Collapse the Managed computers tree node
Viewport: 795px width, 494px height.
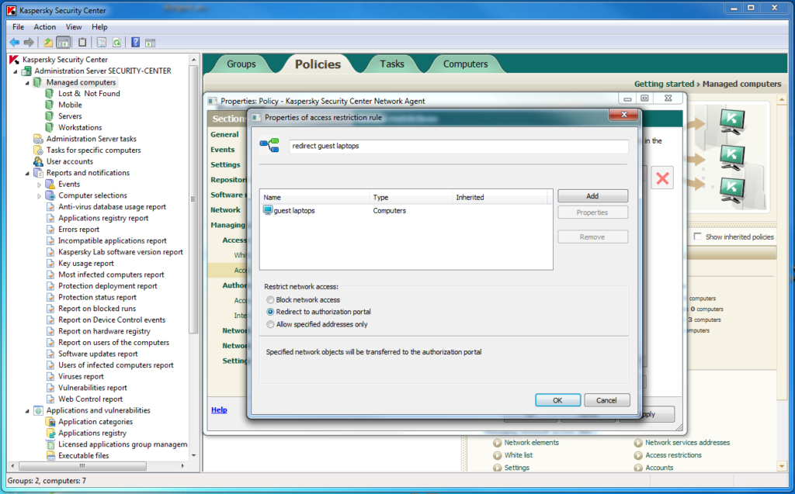click(27, 82)
